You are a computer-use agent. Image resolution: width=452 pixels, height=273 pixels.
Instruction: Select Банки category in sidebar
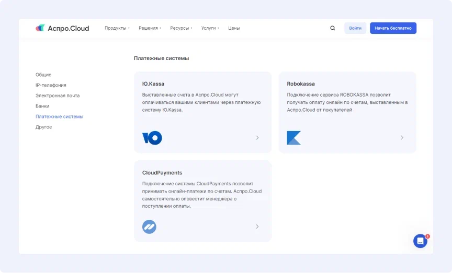tap(42, 106)
